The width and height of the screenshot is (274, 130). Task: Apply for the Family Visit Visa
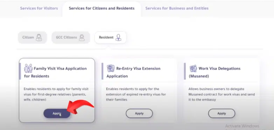(x=57, y=114)
